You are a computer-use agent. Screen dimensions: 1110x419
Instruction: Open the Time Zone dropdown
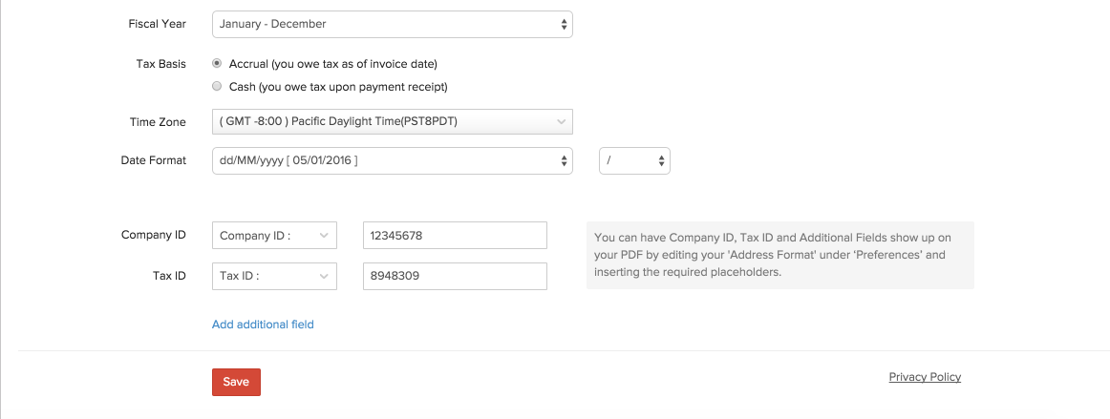[393, 122]
